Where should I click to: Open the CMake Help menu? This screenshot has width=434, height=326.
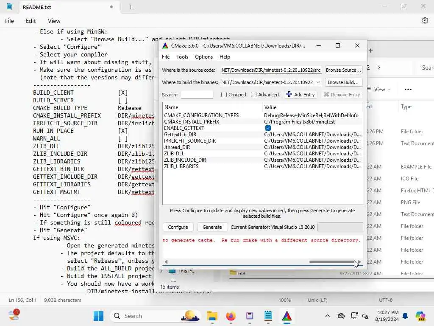pos(225,57)
